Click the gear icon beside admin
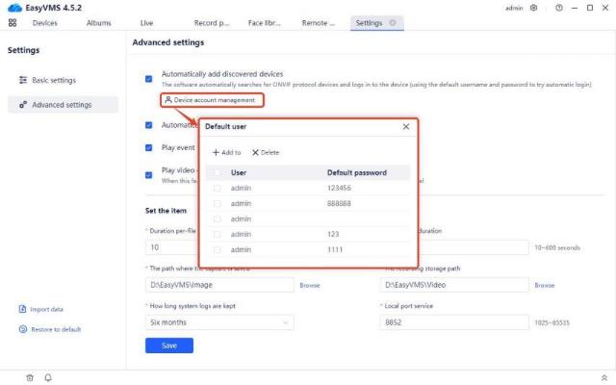Screen dimensions: 616x385 tap(534, 8)
